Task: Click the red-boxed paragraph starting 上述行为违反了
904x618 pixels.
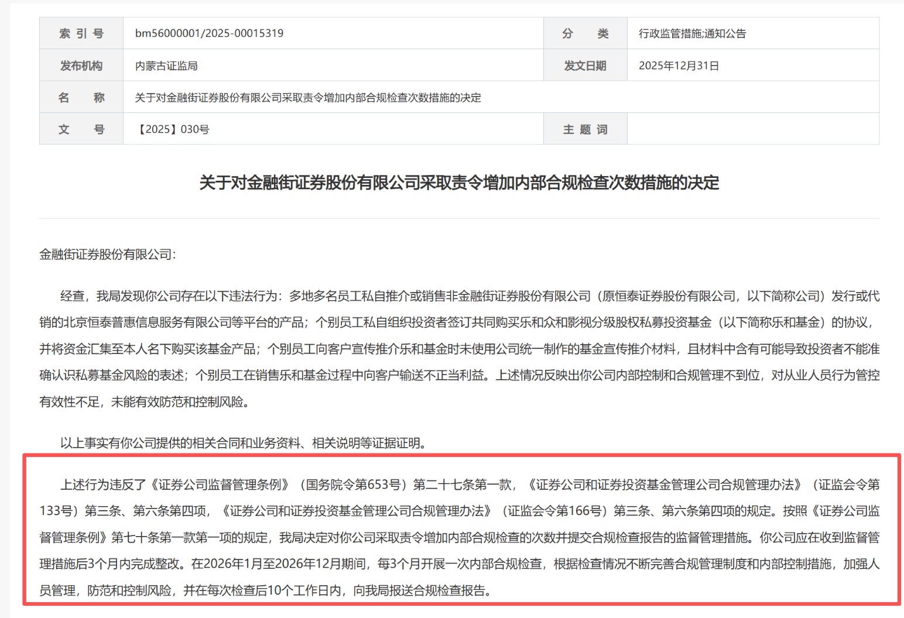Action: 459,537
